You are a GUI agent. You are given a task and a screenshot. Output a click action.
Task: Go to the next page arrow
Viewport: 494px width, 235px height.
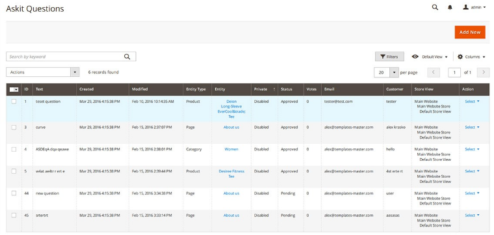(484, 72)
